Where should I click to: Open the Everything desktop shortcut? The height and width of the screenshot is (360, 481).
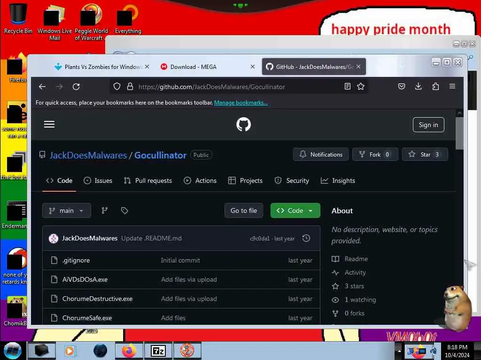click(128, 19)
